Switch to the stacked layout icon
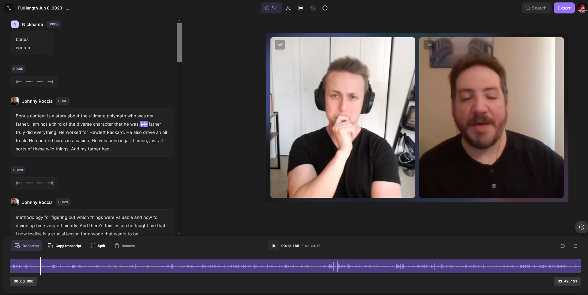This screenshot has width=588, height=295. point(301,8)
